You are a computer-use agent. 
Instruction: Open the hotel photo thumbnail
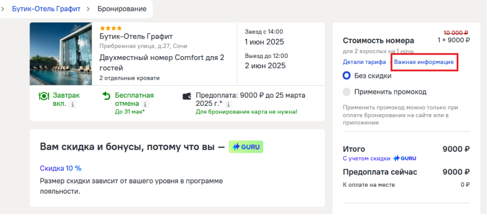click(x=61, y=54)
